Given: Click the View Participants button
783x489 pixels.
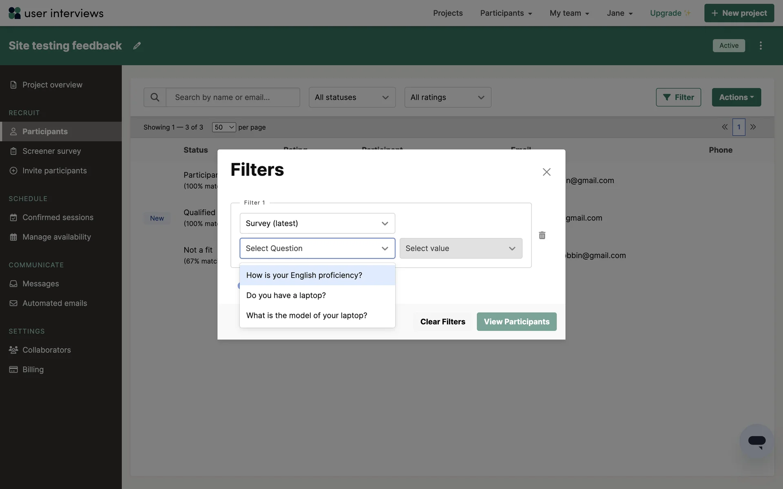Looking at the screenshot, I should [516, 322].
